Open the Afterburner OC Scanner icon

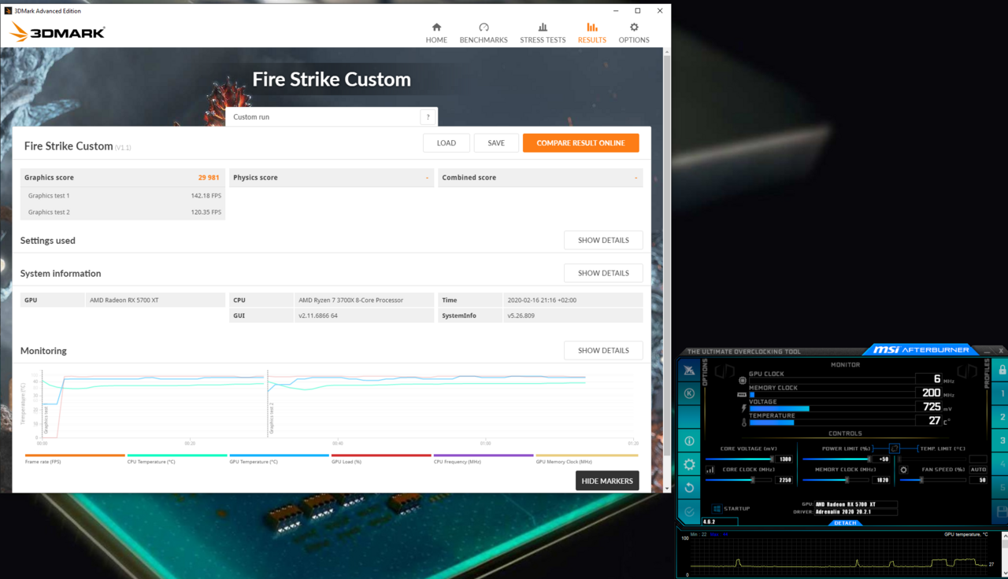pos(689,371)
